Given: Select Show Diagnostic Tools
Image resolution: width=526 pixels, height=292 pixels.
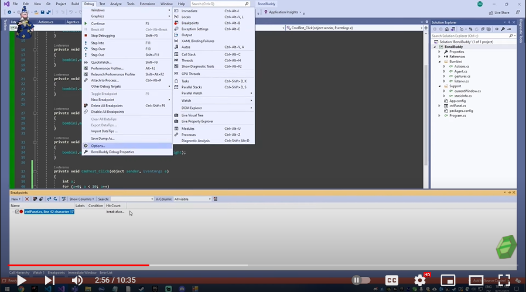Looking at the screenshot, I should coord(197,66).
